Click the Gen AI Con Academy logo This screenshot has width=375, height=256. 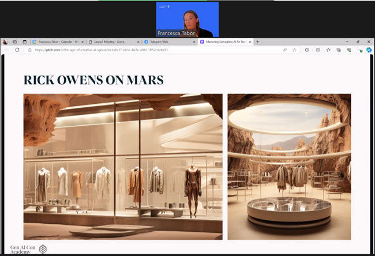click(28, 249)
